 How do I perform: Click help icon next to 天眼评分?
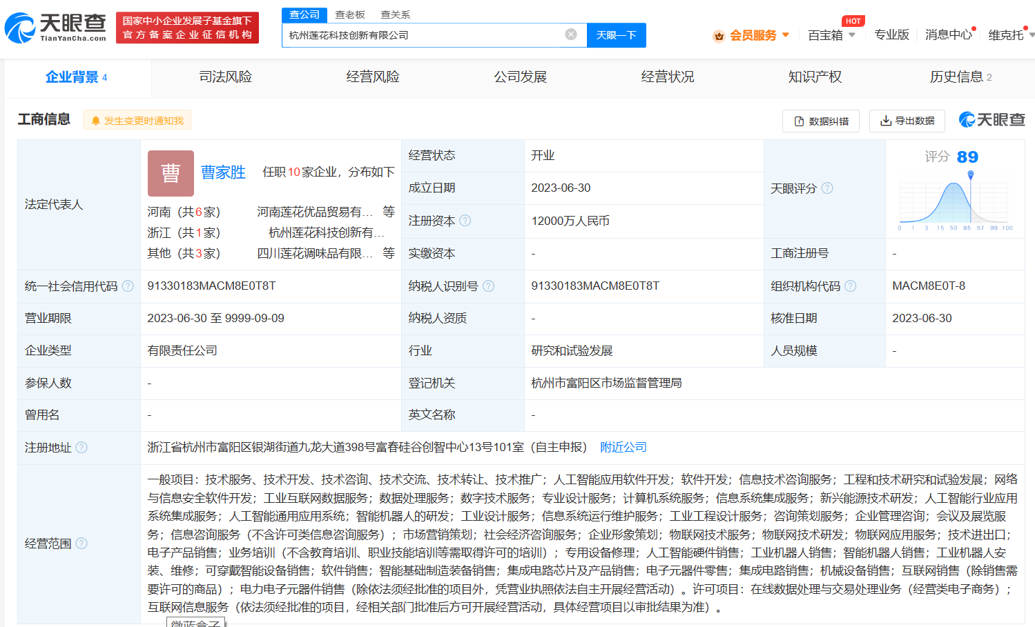click(827, 188)
